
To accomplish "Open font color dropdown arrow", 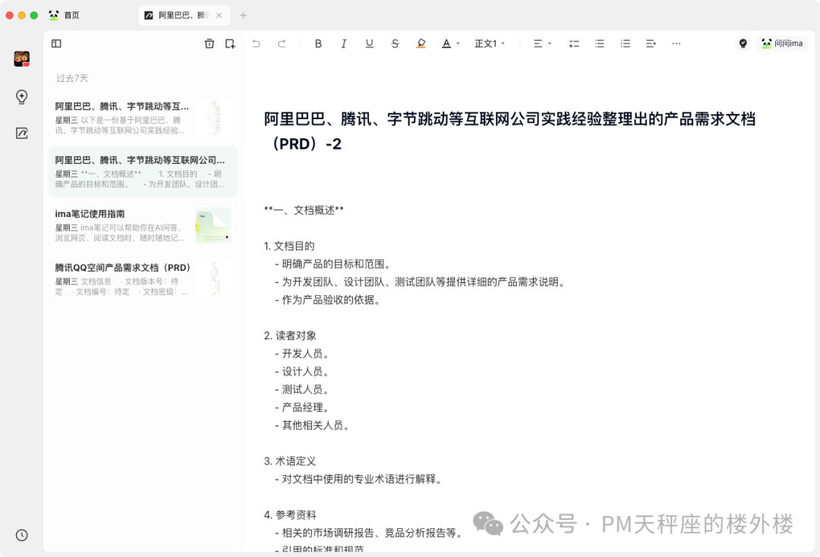I will [458, 43].
